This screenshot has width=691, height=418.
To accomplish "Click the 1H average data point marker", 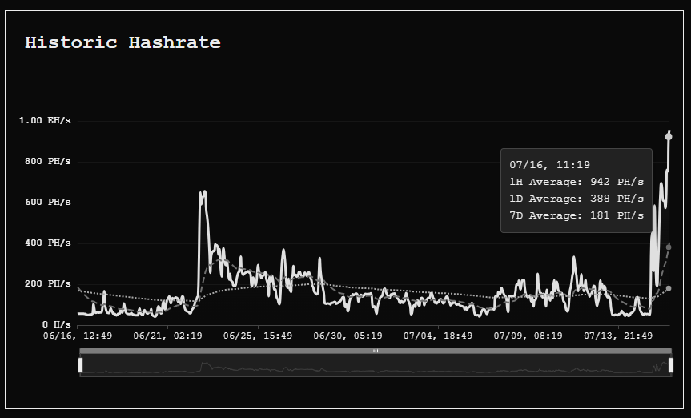I will coord(669,137).
